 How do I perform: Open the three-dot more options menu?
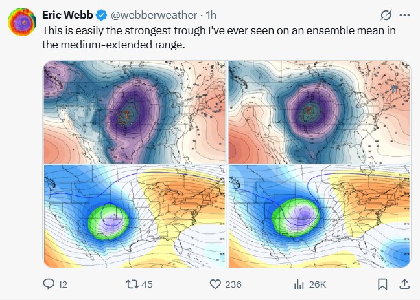point(404,16)
